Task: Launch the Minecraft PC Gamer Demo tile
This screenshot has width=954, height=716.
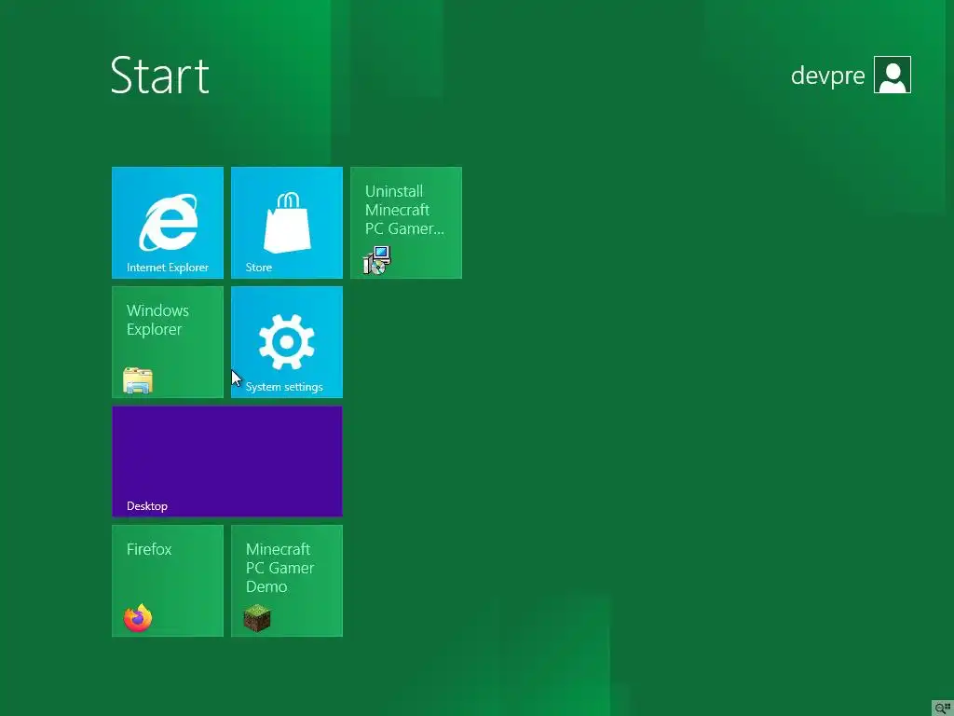Action: 287,580
